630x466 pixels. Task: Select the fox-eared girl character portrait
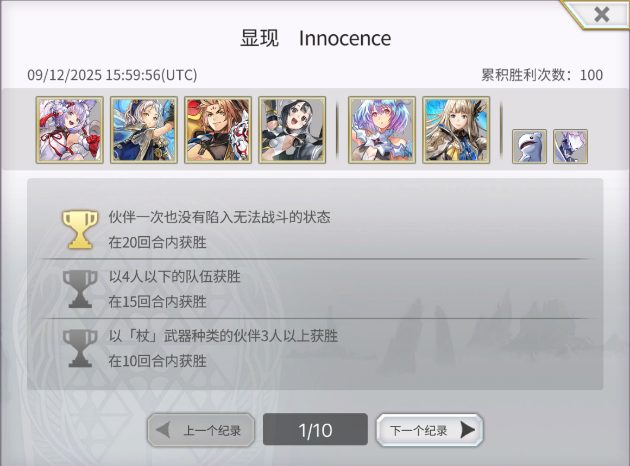[x=70, y=130]
